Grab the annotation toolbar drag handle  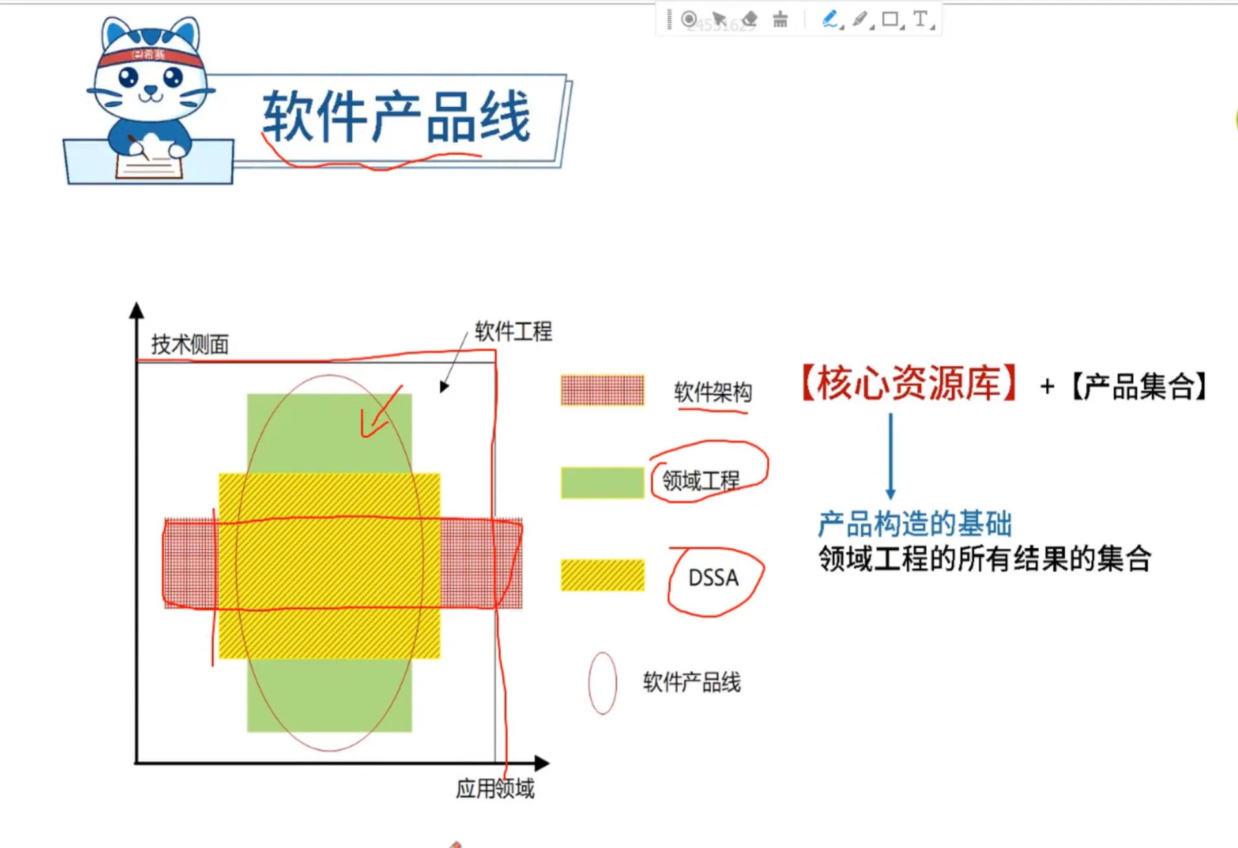669,19
